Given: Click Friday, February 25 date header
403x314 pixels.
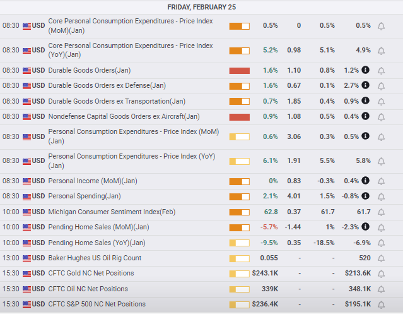Looking at the screenshot, I should [202, 7].
